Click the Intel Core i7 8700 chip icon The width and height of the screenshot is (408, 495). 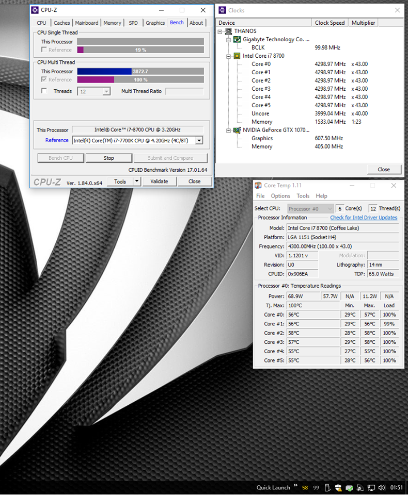coord(237,56)
